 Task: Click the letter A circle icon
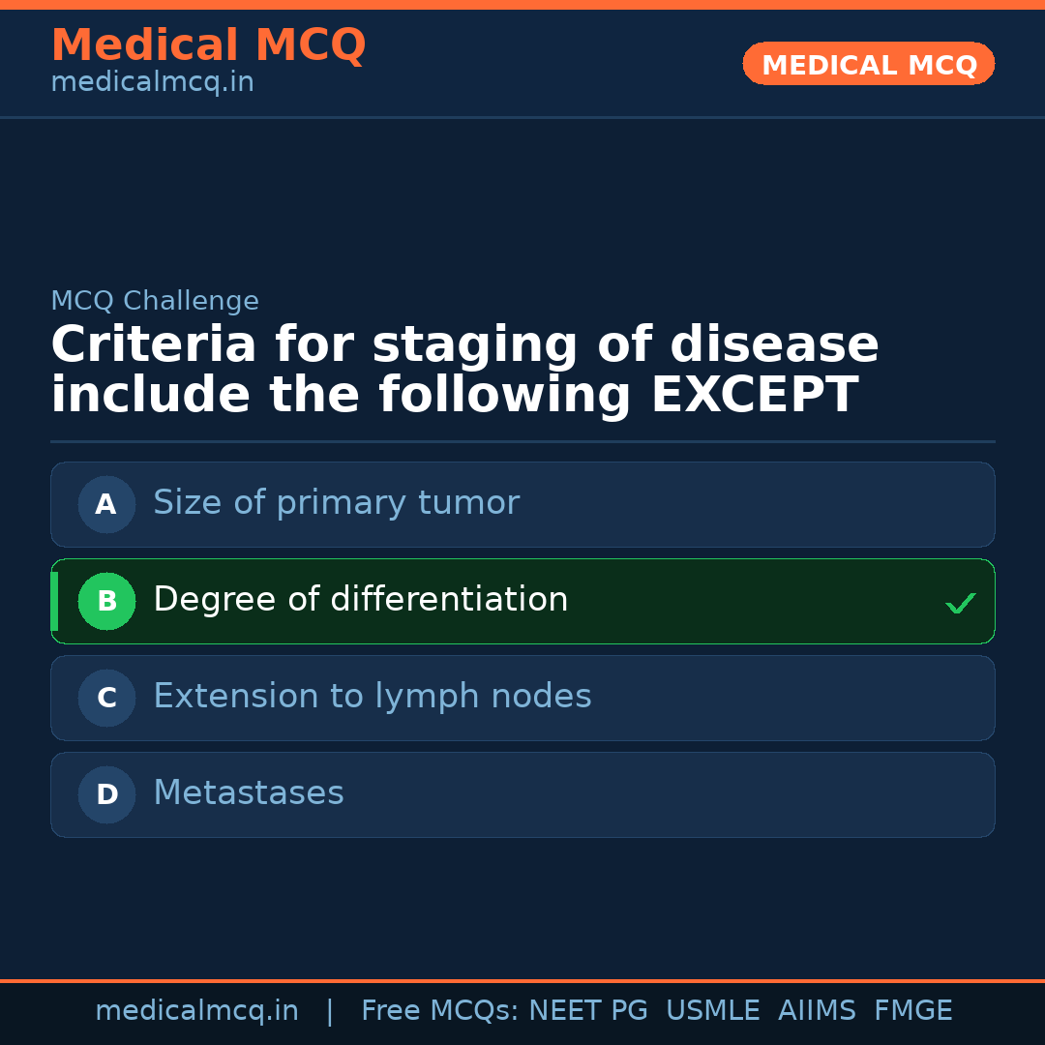pyautogui.click(x=106, y=504)
